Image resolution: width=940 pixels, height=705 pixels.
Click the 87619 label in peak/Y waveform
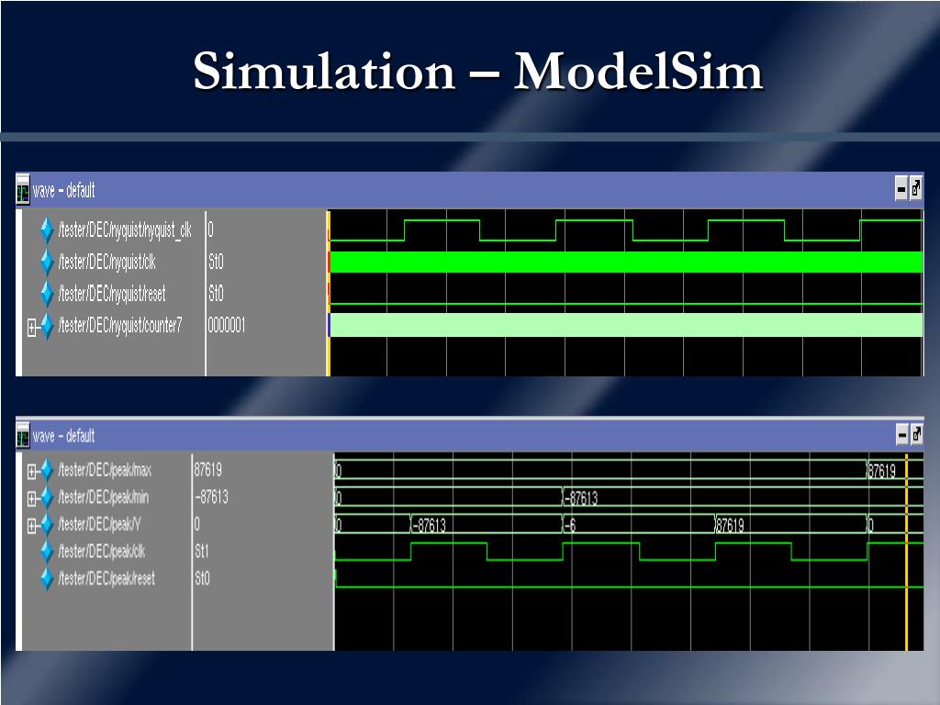[731, 526]
